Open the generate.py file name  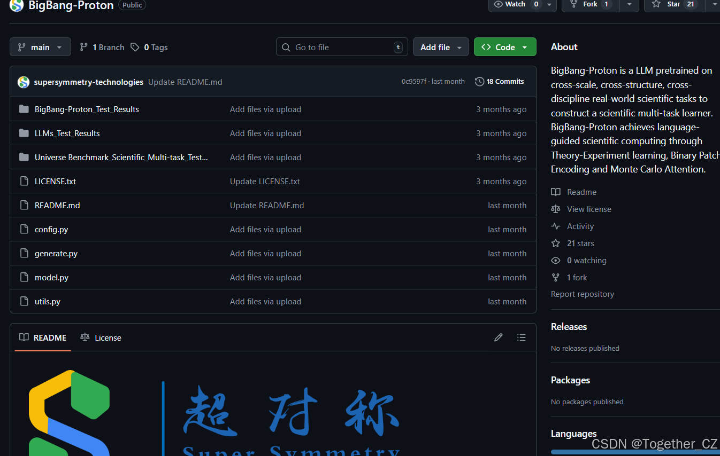pos(56,253)
